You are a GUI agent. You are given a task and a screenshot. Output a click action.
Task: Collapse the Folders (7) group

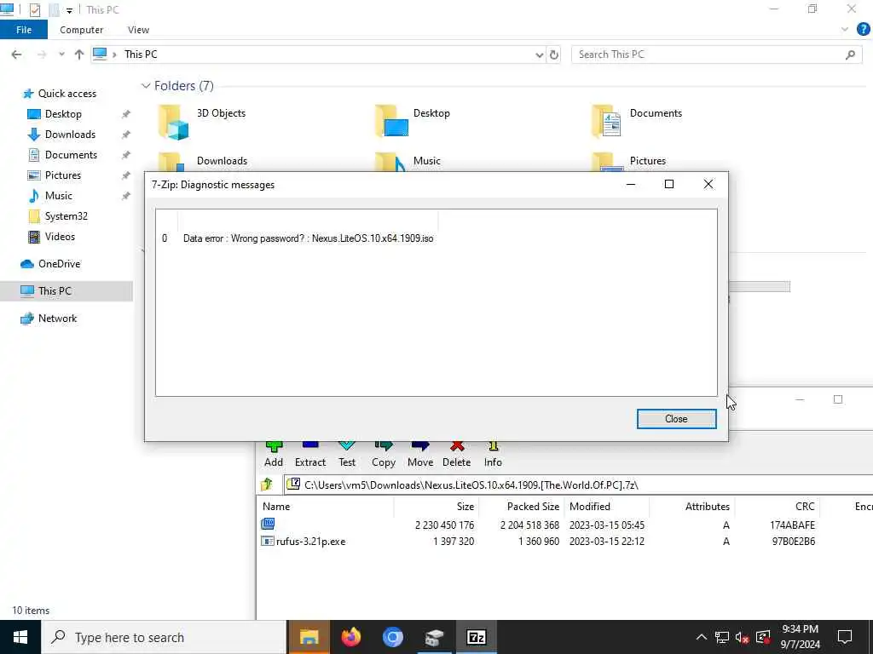coord(146,86)
